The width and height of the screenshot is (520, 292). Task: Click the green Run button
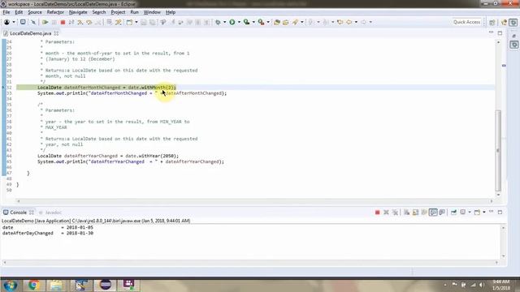tap(232, 22)
